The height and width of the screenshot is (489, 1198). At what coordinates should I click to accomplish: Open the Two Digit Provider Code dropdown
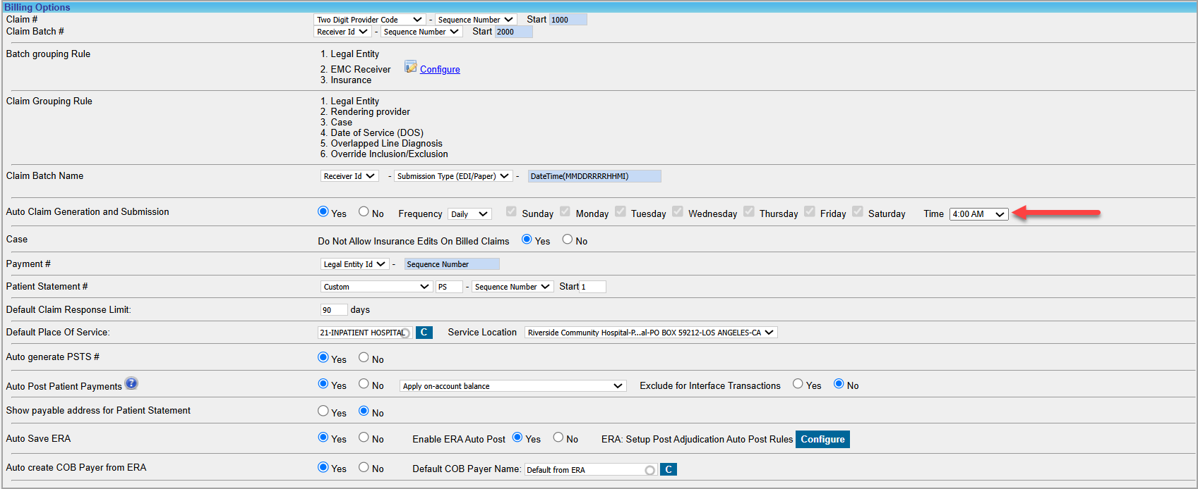point(369,20)
